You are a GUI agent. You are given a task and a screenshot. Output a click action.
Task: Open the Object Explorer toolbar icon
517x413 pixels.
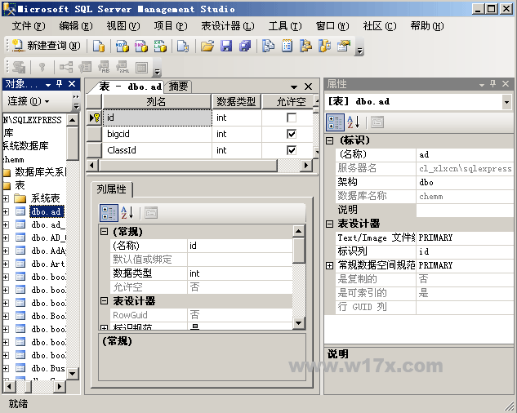[x=305, y=46]
